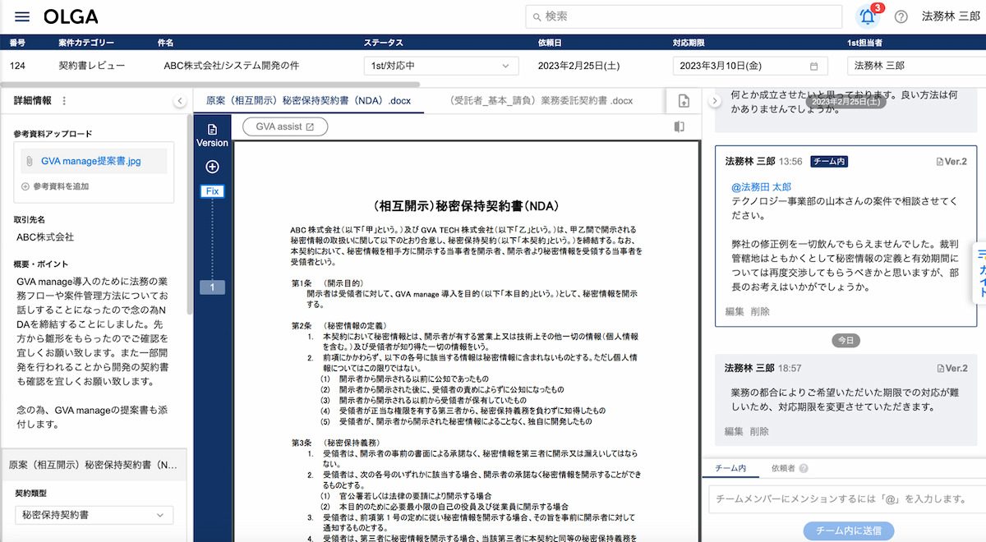
Task: Delete the 18:57 comment
Action: (760, 431)
